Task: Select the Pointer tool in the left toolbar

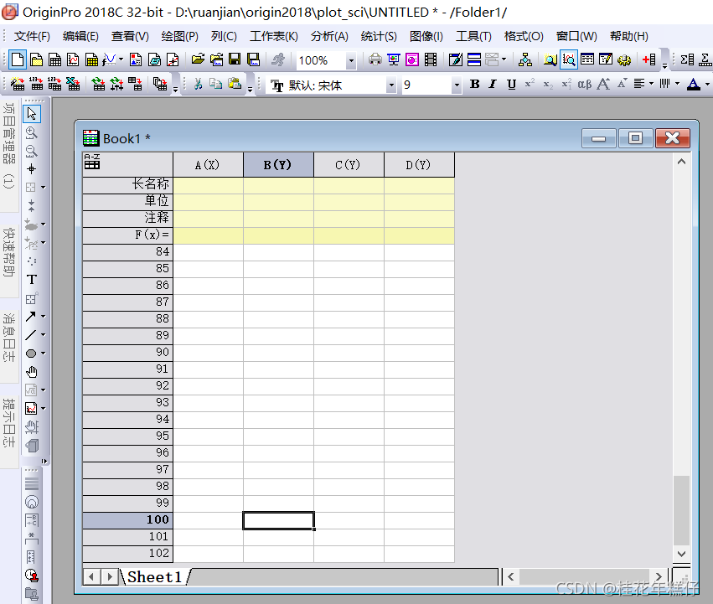Action: click(31, 113)
